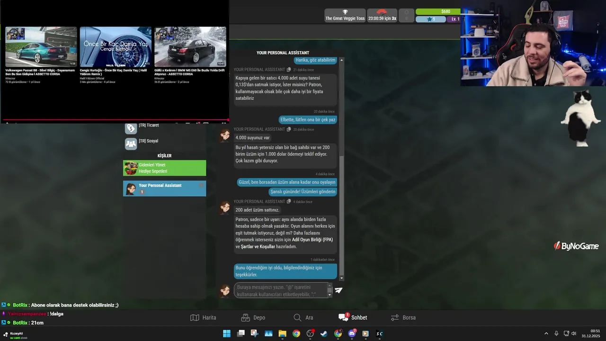Image resolution: width=606 pixels, height=341 pixels.
Task: Open BMW M5 E60 drift video thumbnail
Action: [x=190, y=46]
